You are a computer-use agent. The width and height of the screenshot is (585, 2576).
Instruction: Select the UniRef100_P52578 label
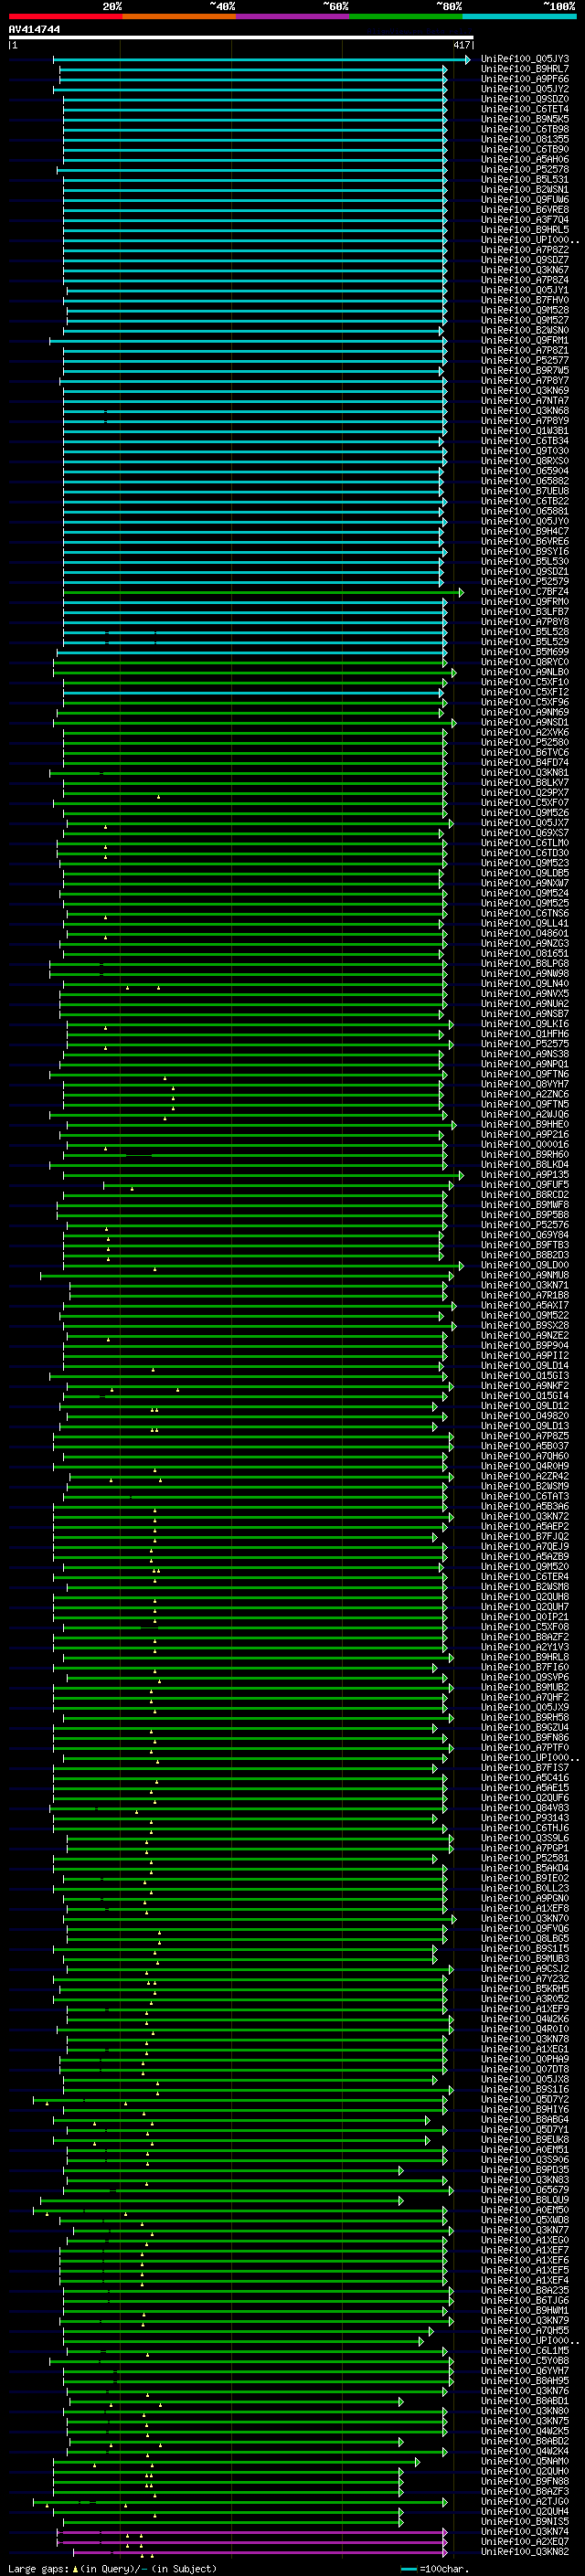click(524, 170)
